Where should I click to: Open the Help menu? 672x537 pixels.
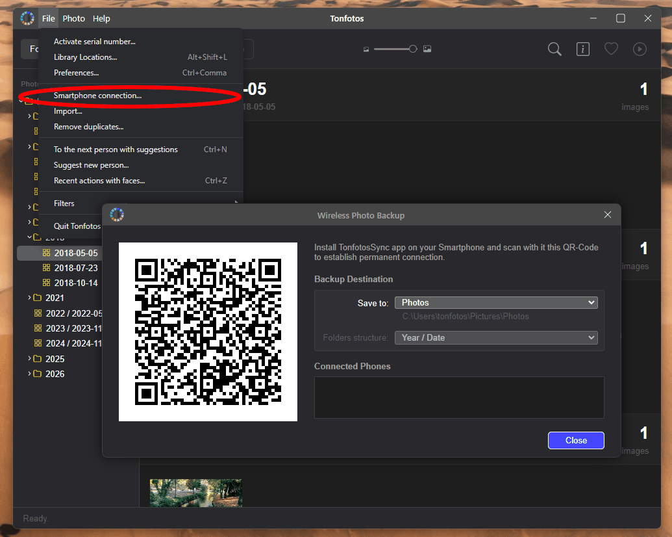pyautogui.click(x=101, y=18)
